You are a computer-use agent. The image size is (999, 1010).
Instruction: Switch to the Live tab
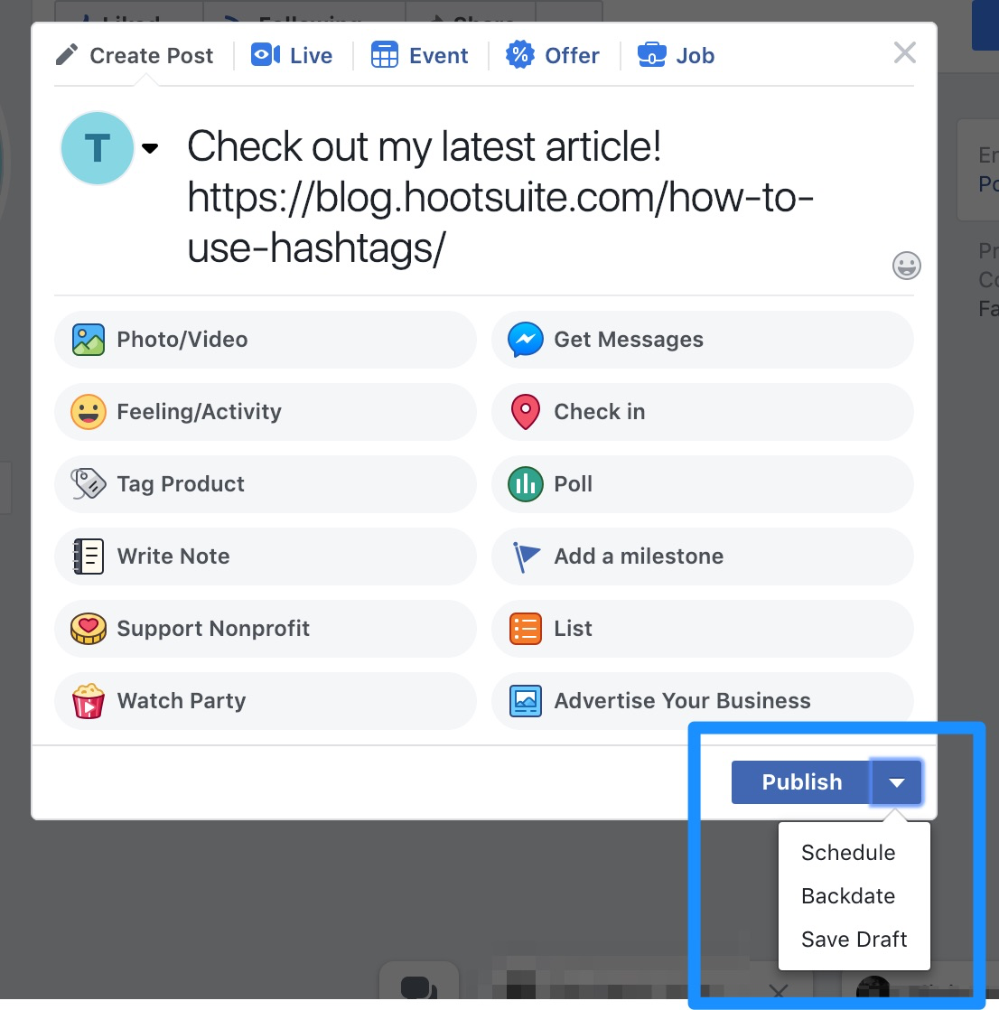pos(292,55)
